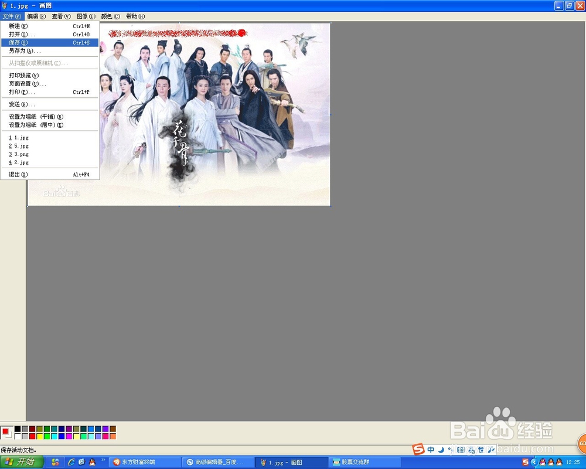Pick yellow in the color palette
This screenshot has height=469, width=586.
click(x=40, y=436)
